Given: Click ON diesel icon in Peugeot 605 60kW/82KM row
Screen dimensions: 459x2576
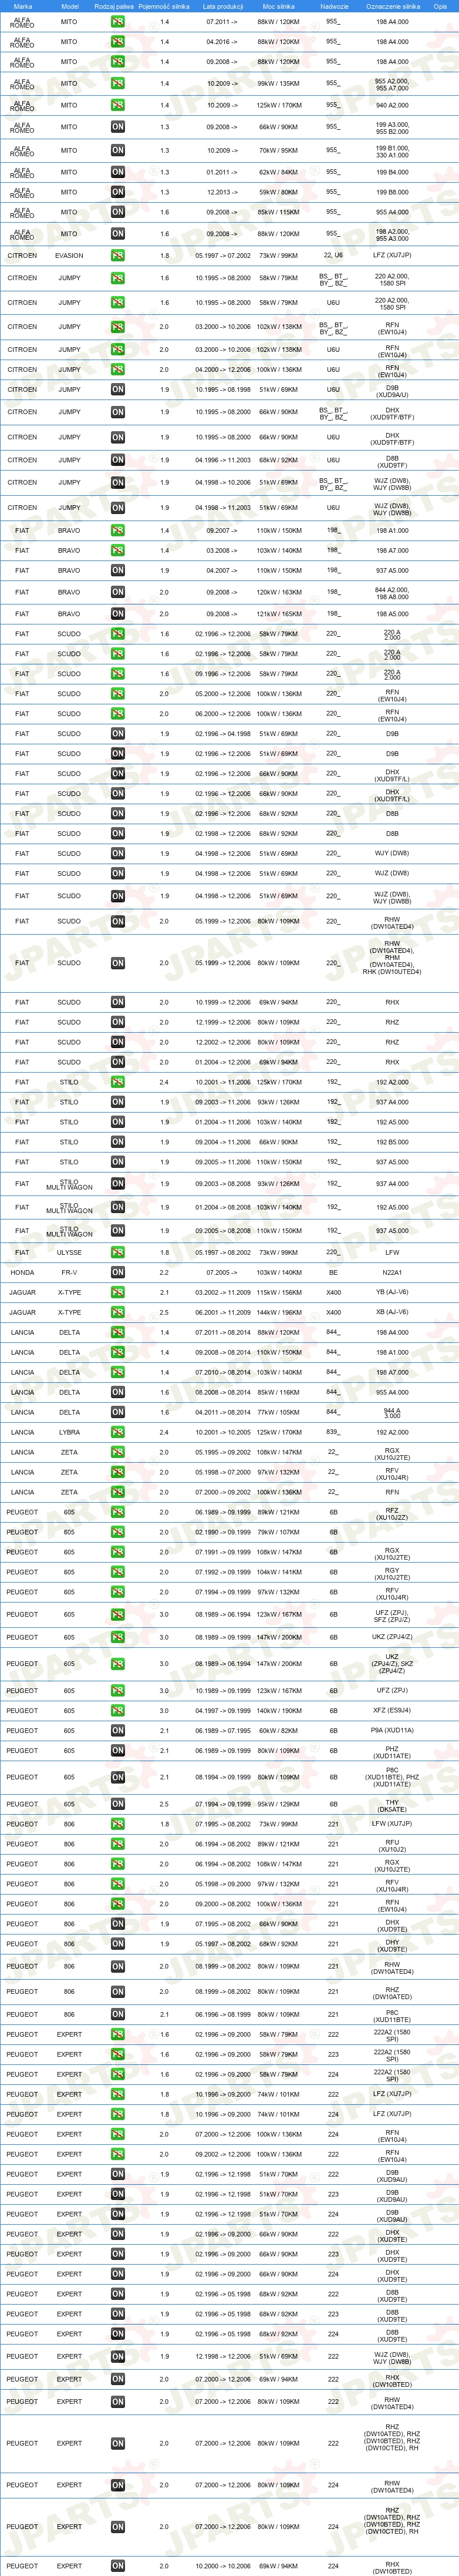Looking at the screenshot, I should point(117,1731).
